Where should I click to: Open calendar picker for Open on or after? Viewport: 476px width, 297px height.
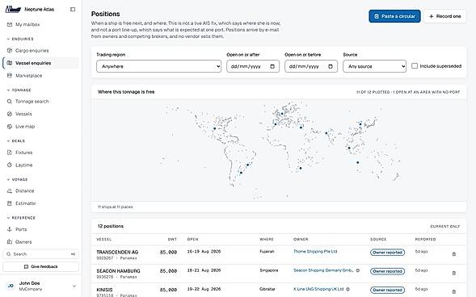click(272, 66)
